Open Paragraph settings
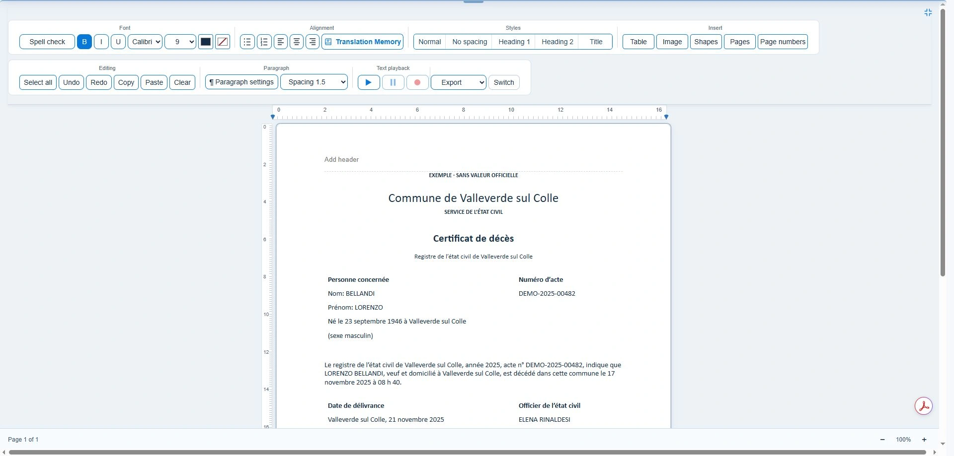954x456 pixels. point(241,82)
